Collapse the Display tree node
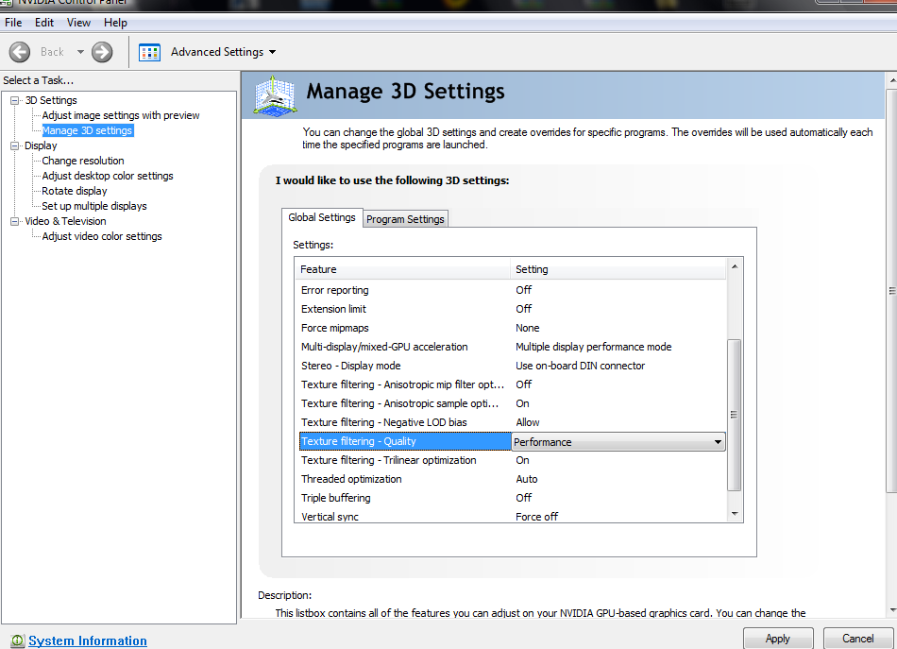The width and height of the screenshot is (897, 649). tap(15, 145)
